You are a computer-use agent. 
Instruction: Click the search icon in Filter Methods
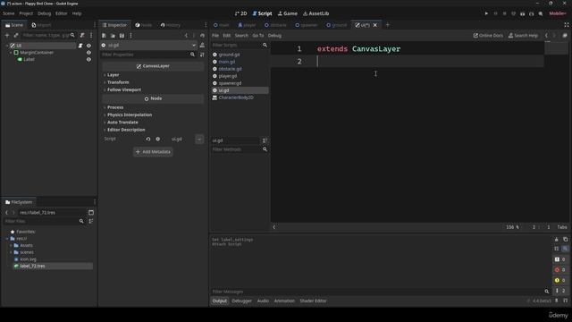click(265, 149)
